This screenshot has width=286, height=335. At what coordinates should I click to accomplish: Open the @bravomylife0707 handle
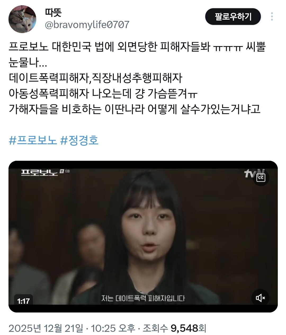87,25
